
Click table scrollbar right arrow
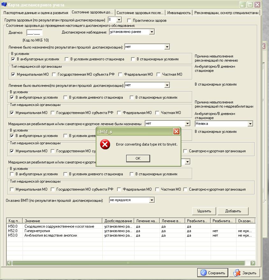click(x=253, y=263)
